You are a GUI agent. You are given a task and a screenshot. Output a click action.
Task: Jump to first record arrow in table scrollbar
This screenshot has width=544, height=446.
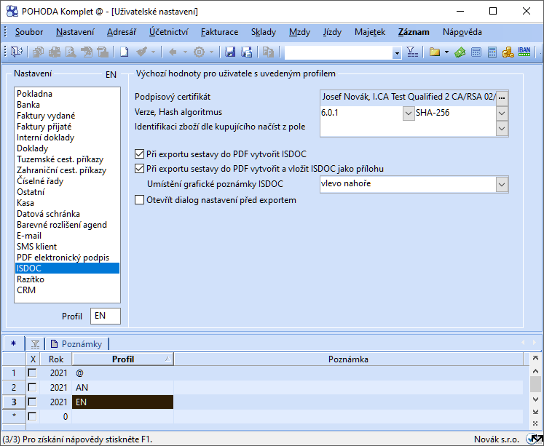pos(535,358)
